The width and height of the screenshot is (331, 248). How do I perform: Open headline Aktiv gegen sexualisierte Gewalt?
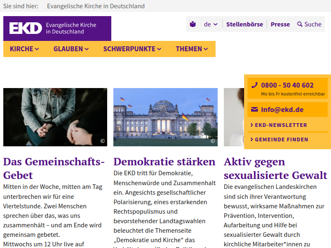coord(276,169)
